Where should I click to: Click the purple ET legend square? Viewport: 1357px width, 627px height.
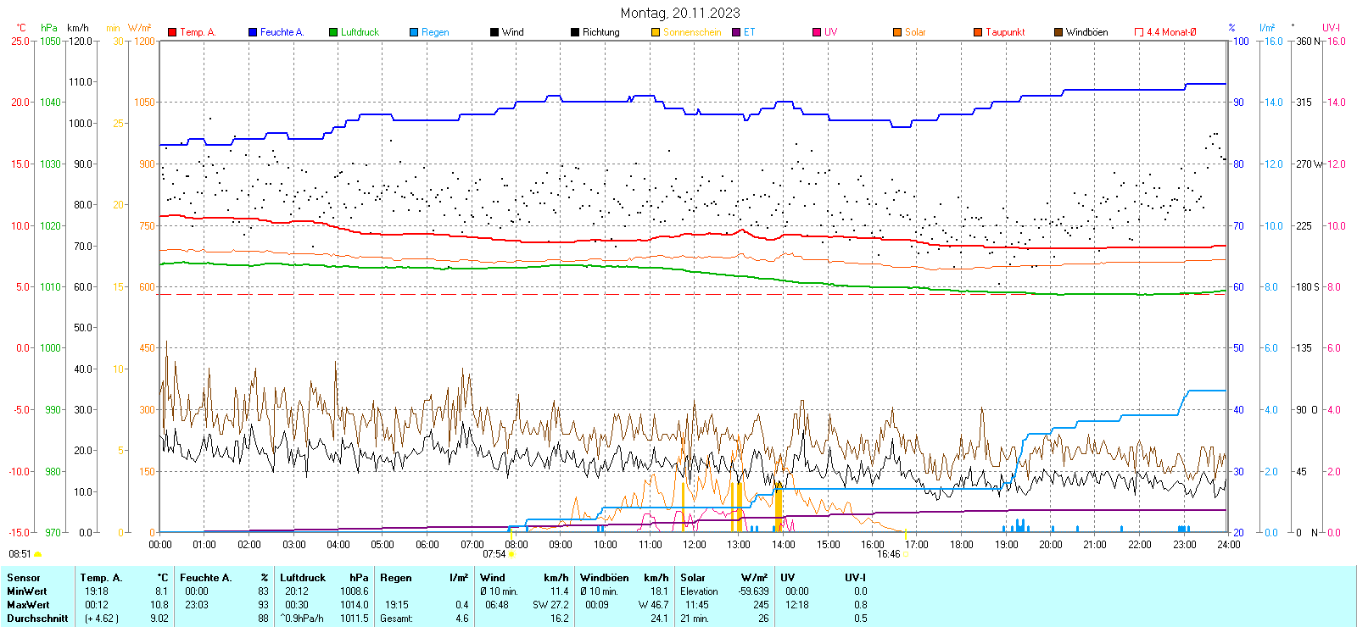click(736, 32)
